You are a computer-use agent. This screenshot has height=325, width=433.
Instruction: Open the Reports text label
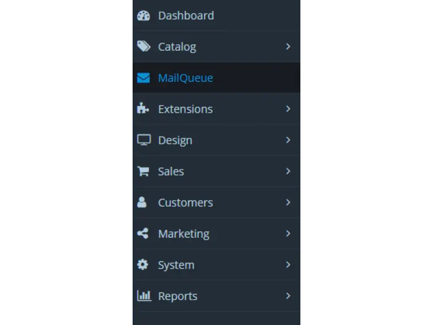pos(178,296)
